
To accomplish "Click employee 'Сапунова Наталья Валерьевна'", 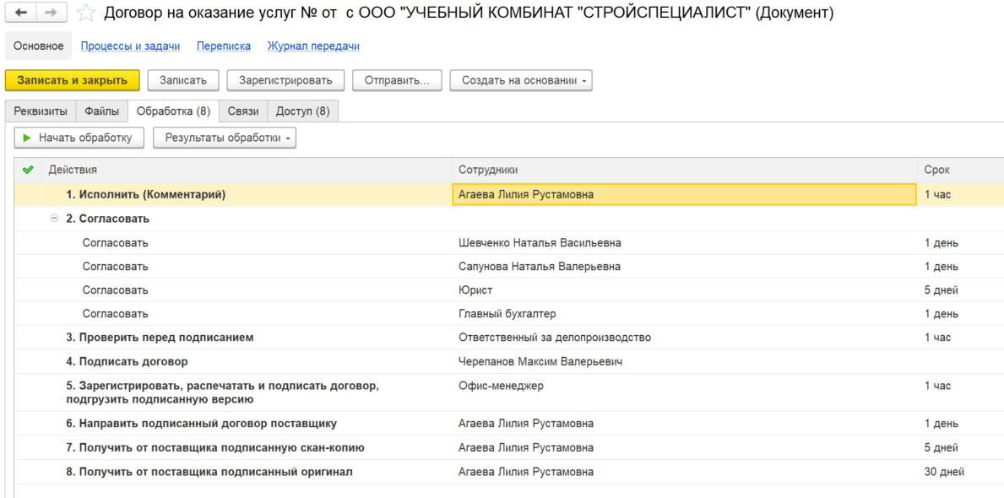I will coord(539,266).
